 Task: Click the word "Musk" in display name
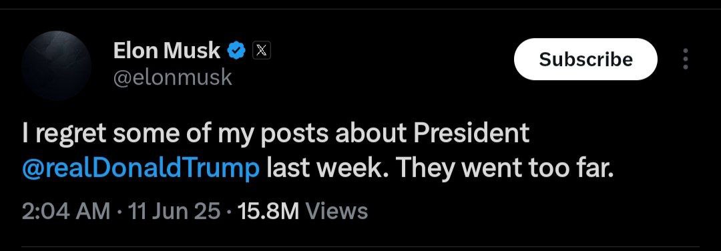tap(193, 51)
